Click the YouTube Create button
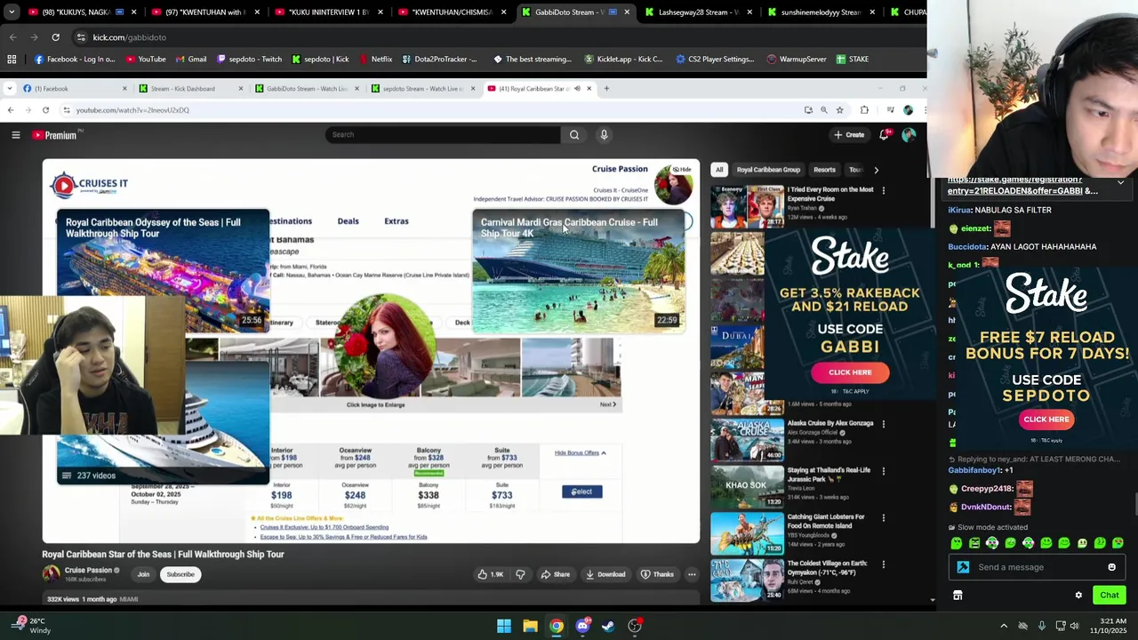The height and width of the screenshot is (640, 1138). pos(849,135)
